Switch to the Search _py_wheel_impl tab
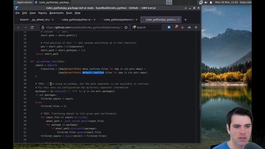265x149 pixels. pyautogui.click(x=35, y=20)
